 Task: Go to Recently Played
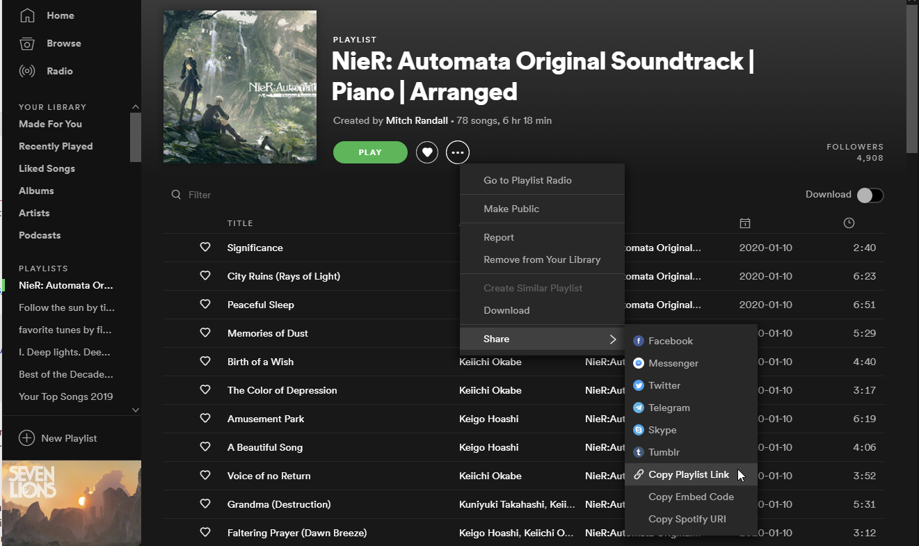click(56, 146)
